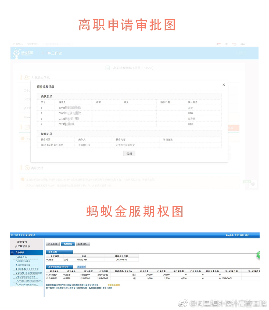Image resolution: width=269 pixels, height=310 pixels.
Task: Close the 查看过程记录 dialog with the X
Action: (224, 85)
